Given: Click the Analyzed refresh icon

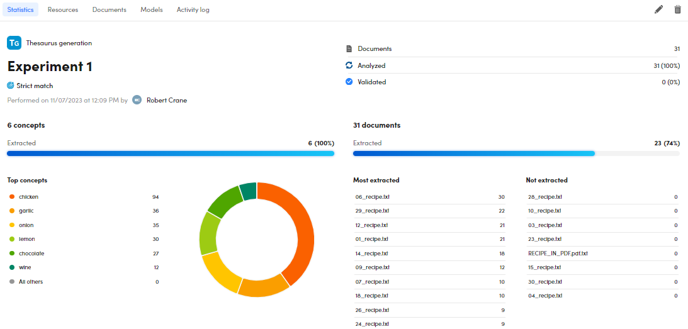Looking at the screenshot, I should (349, 65).
